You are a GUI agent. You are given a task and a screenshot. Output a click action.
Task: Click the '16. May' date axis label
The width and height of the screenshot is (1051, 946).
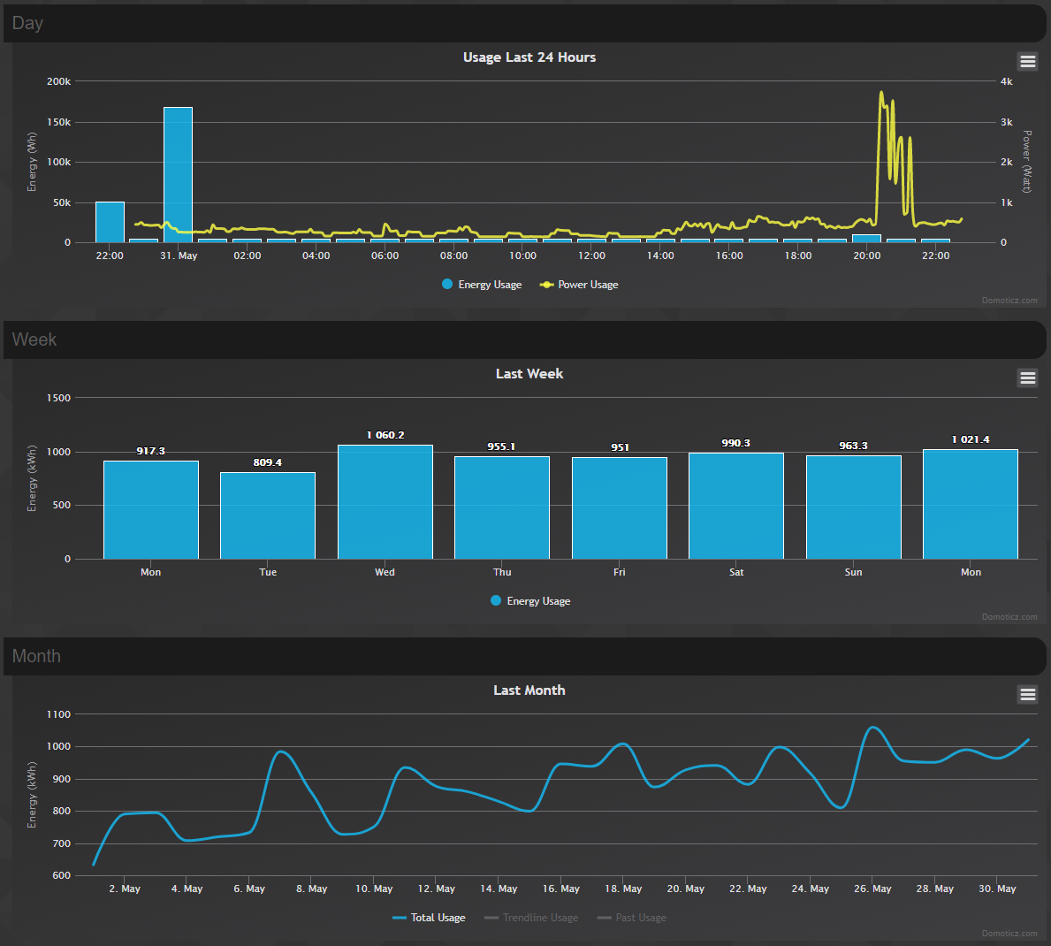561,889
